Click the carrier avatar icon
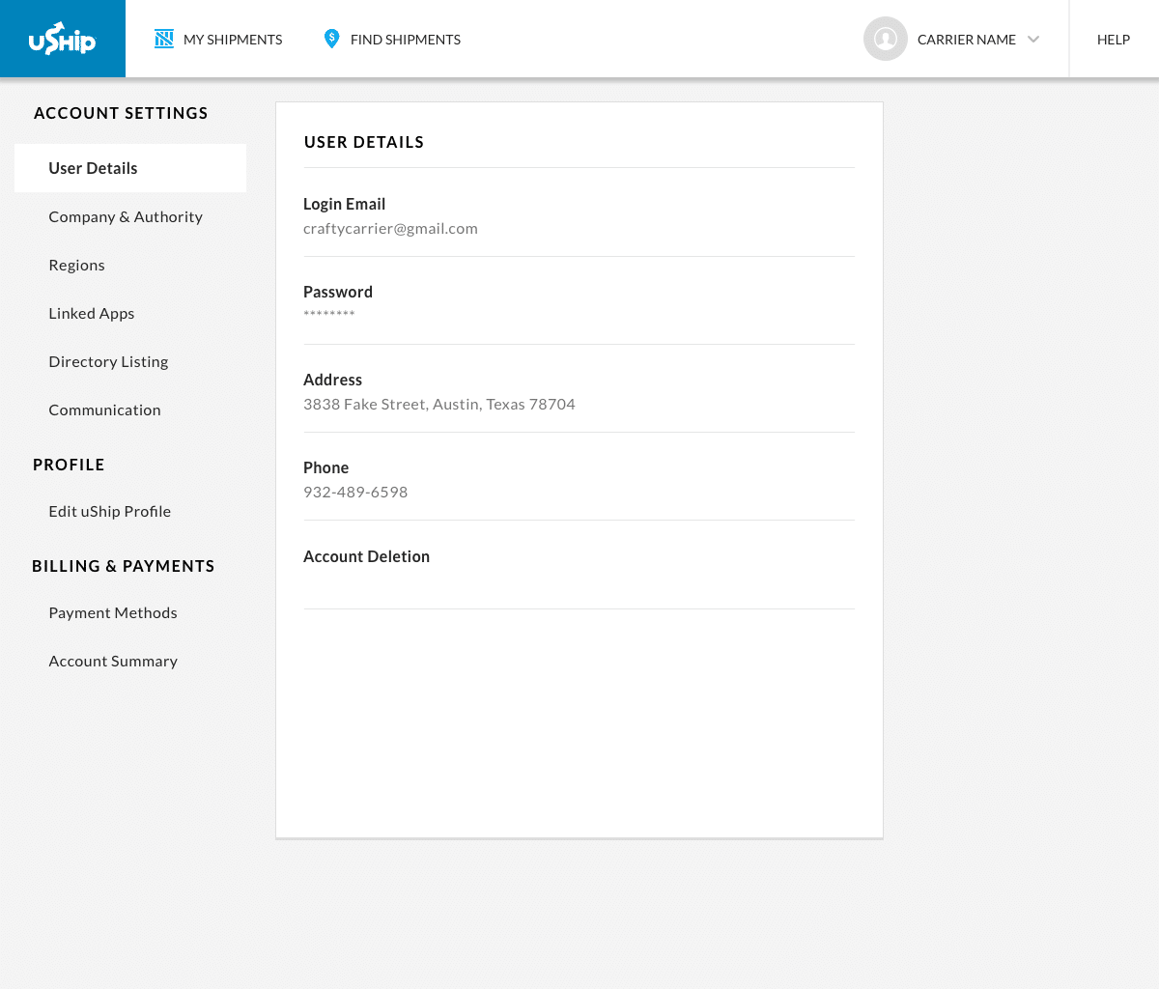 coord(885,39)
